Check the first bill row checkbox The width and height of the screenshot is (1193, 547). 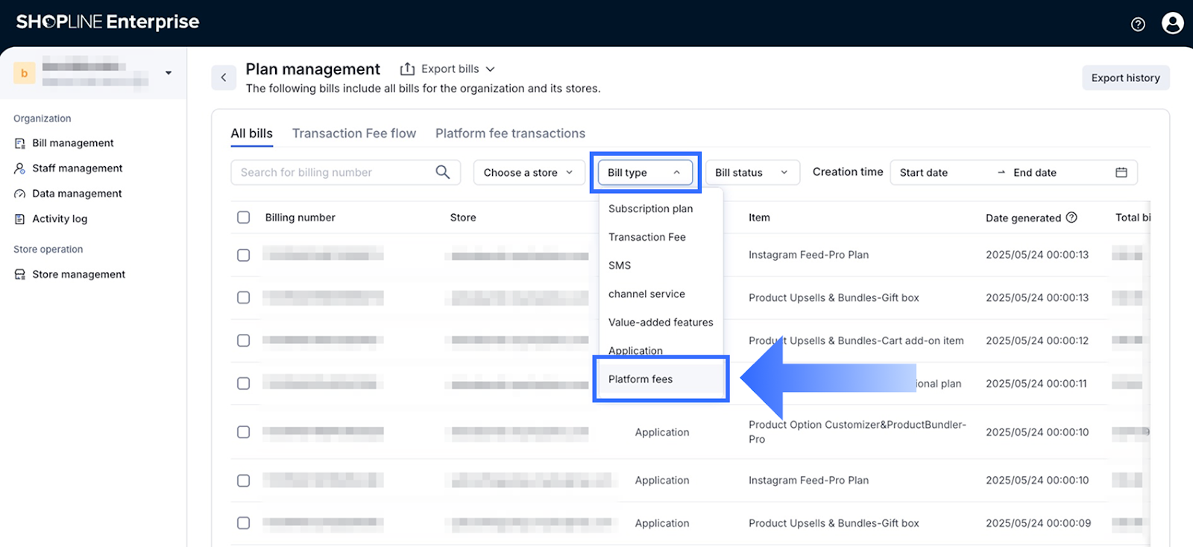tap(243, 255)
